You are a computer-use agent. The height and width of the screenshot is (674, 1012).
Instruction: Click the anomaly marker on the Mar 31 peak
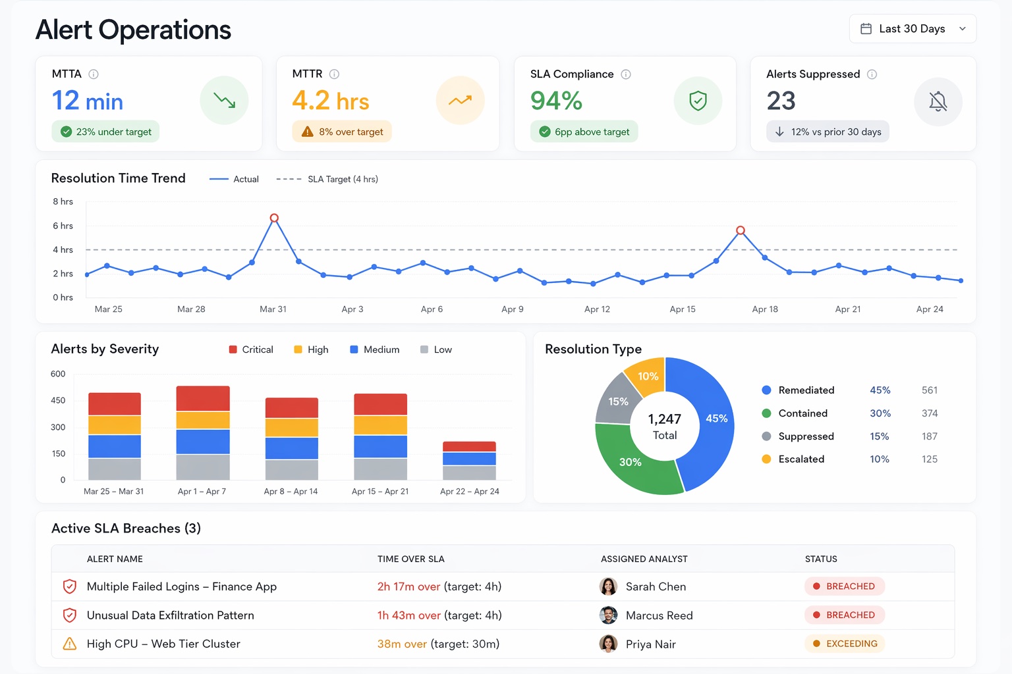pos(273,217)
